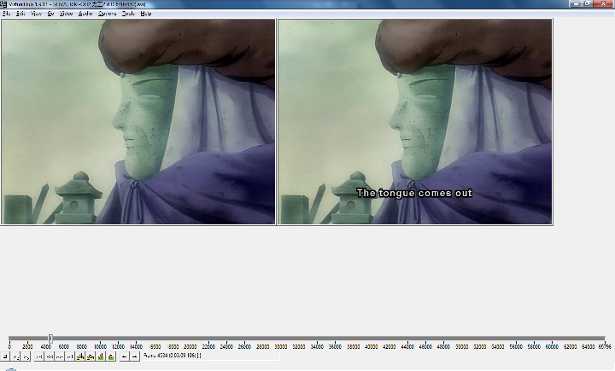
Task: Open the Go menu
Action: point(50,14)
